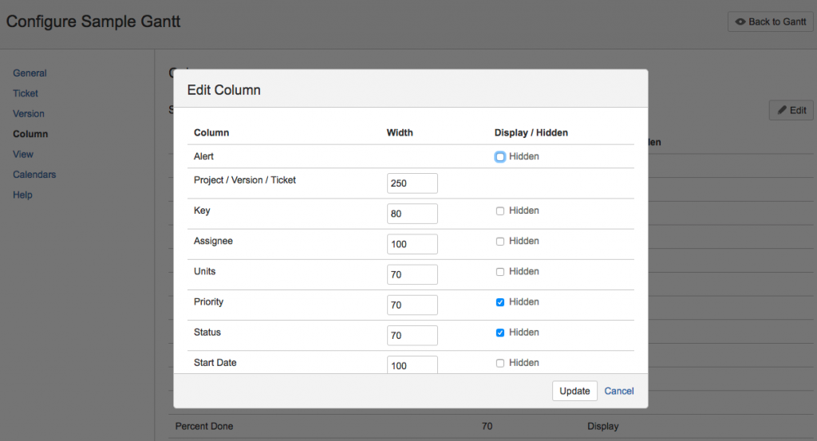Click the Display value in Percent Done row
Viewport: 817px width, 441px height.
pos(603,427)
